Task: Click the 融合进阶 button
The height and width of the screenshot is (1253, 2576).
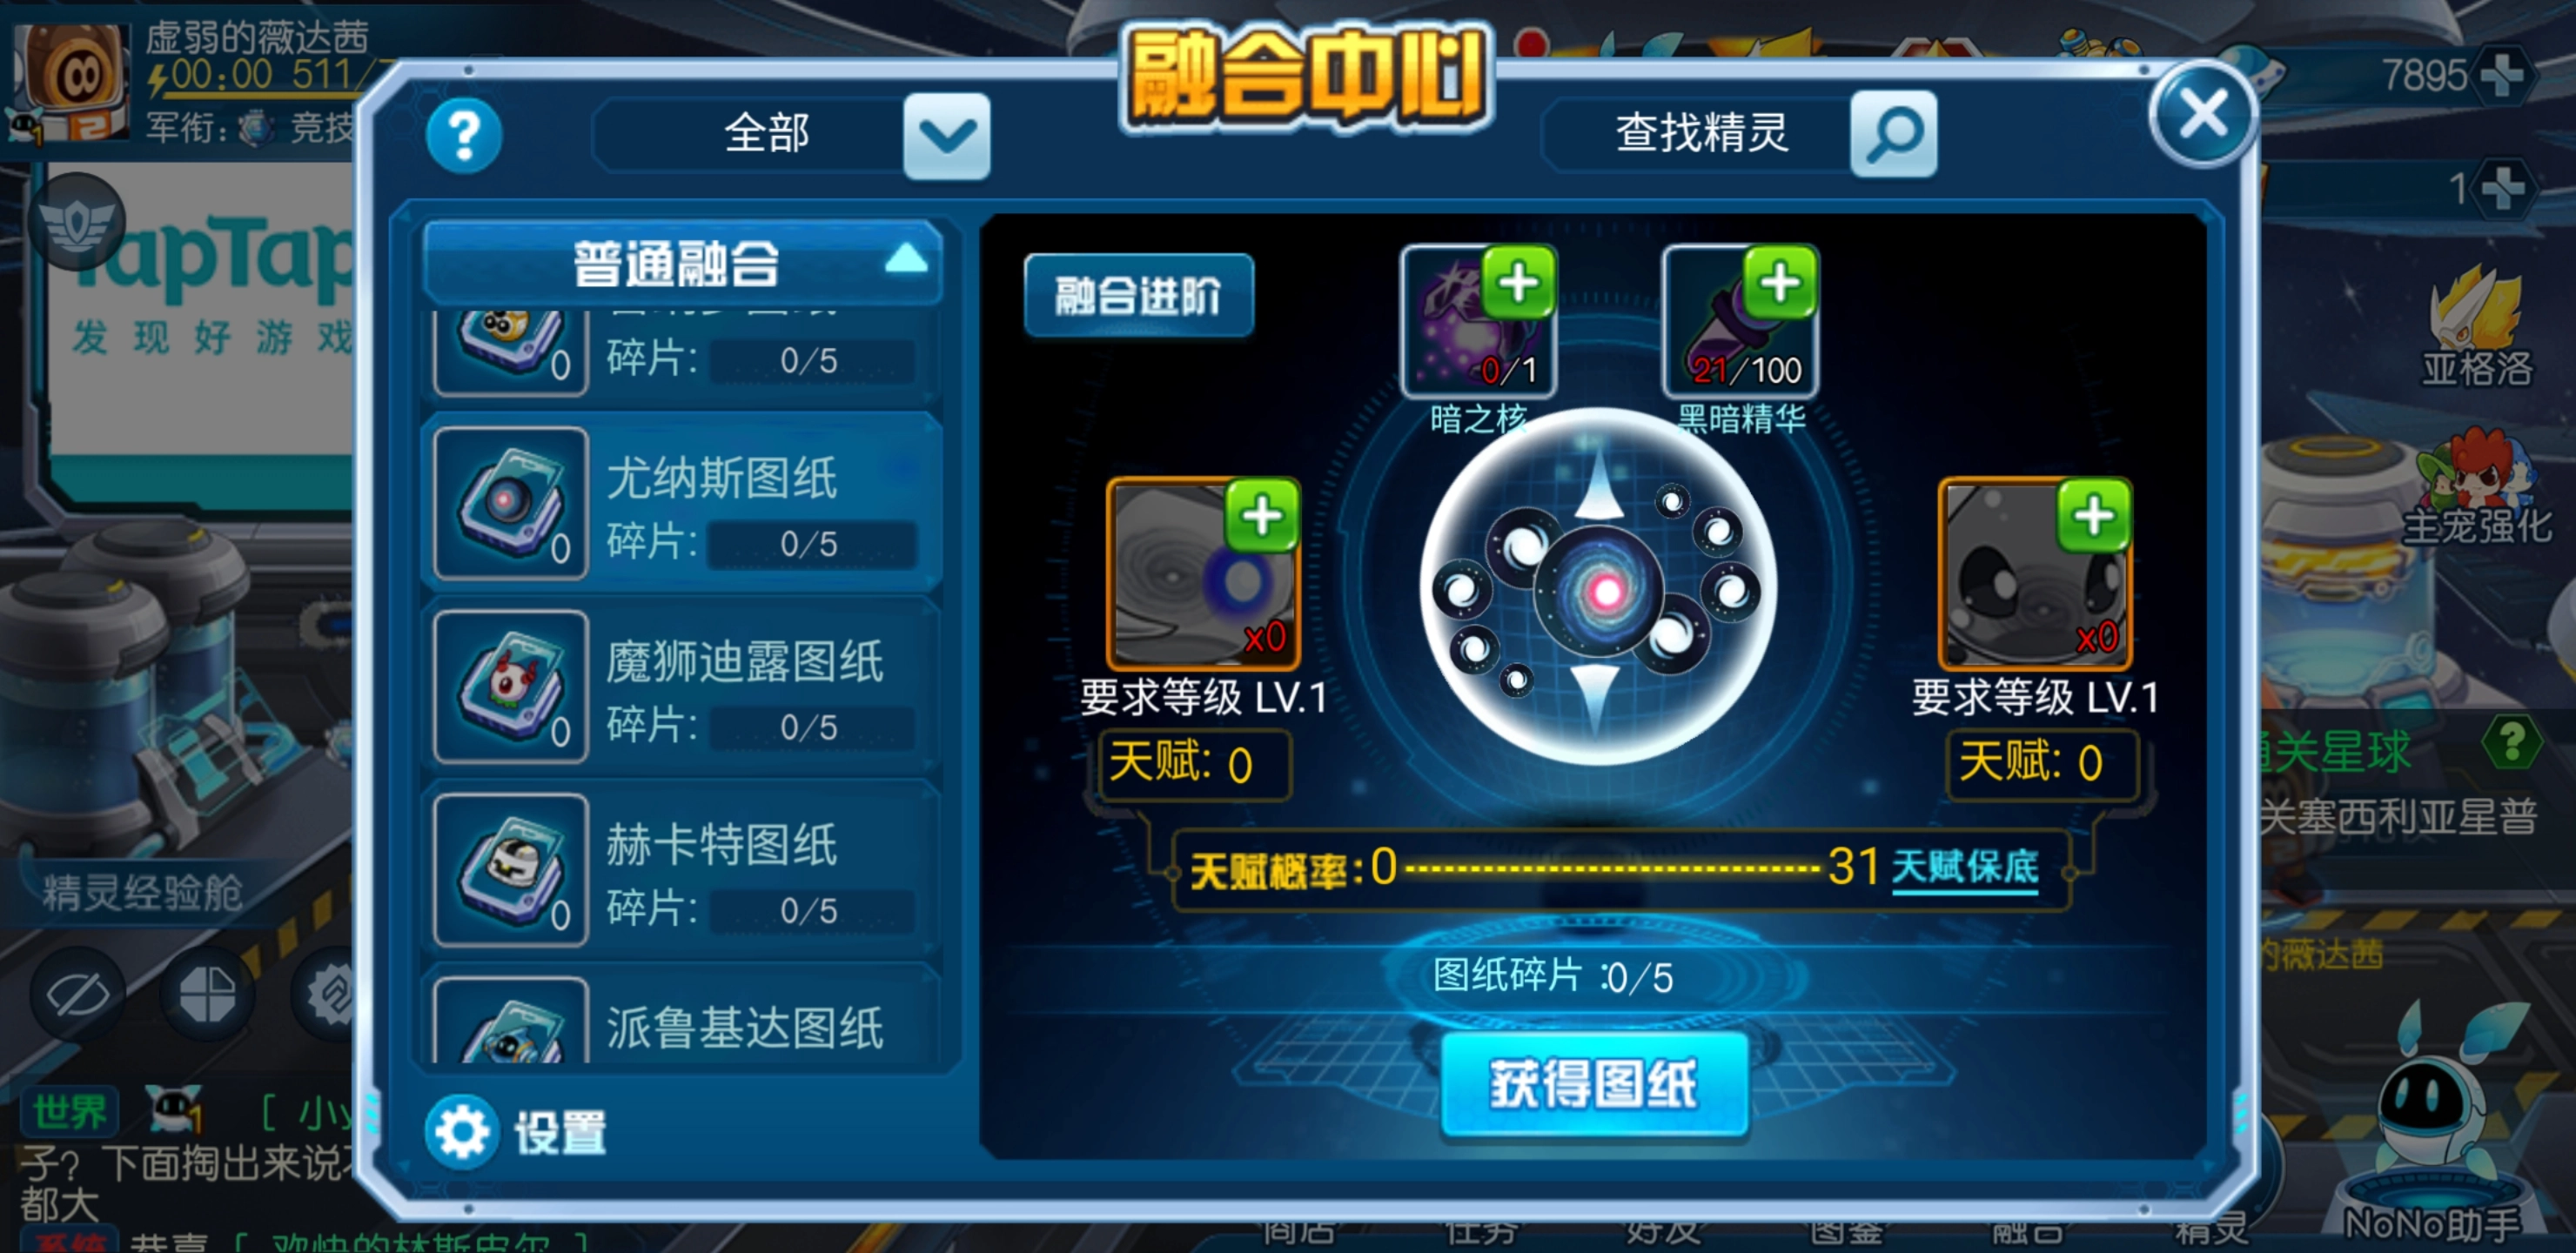Action: pyautogui.click(x=1138, y=296)
